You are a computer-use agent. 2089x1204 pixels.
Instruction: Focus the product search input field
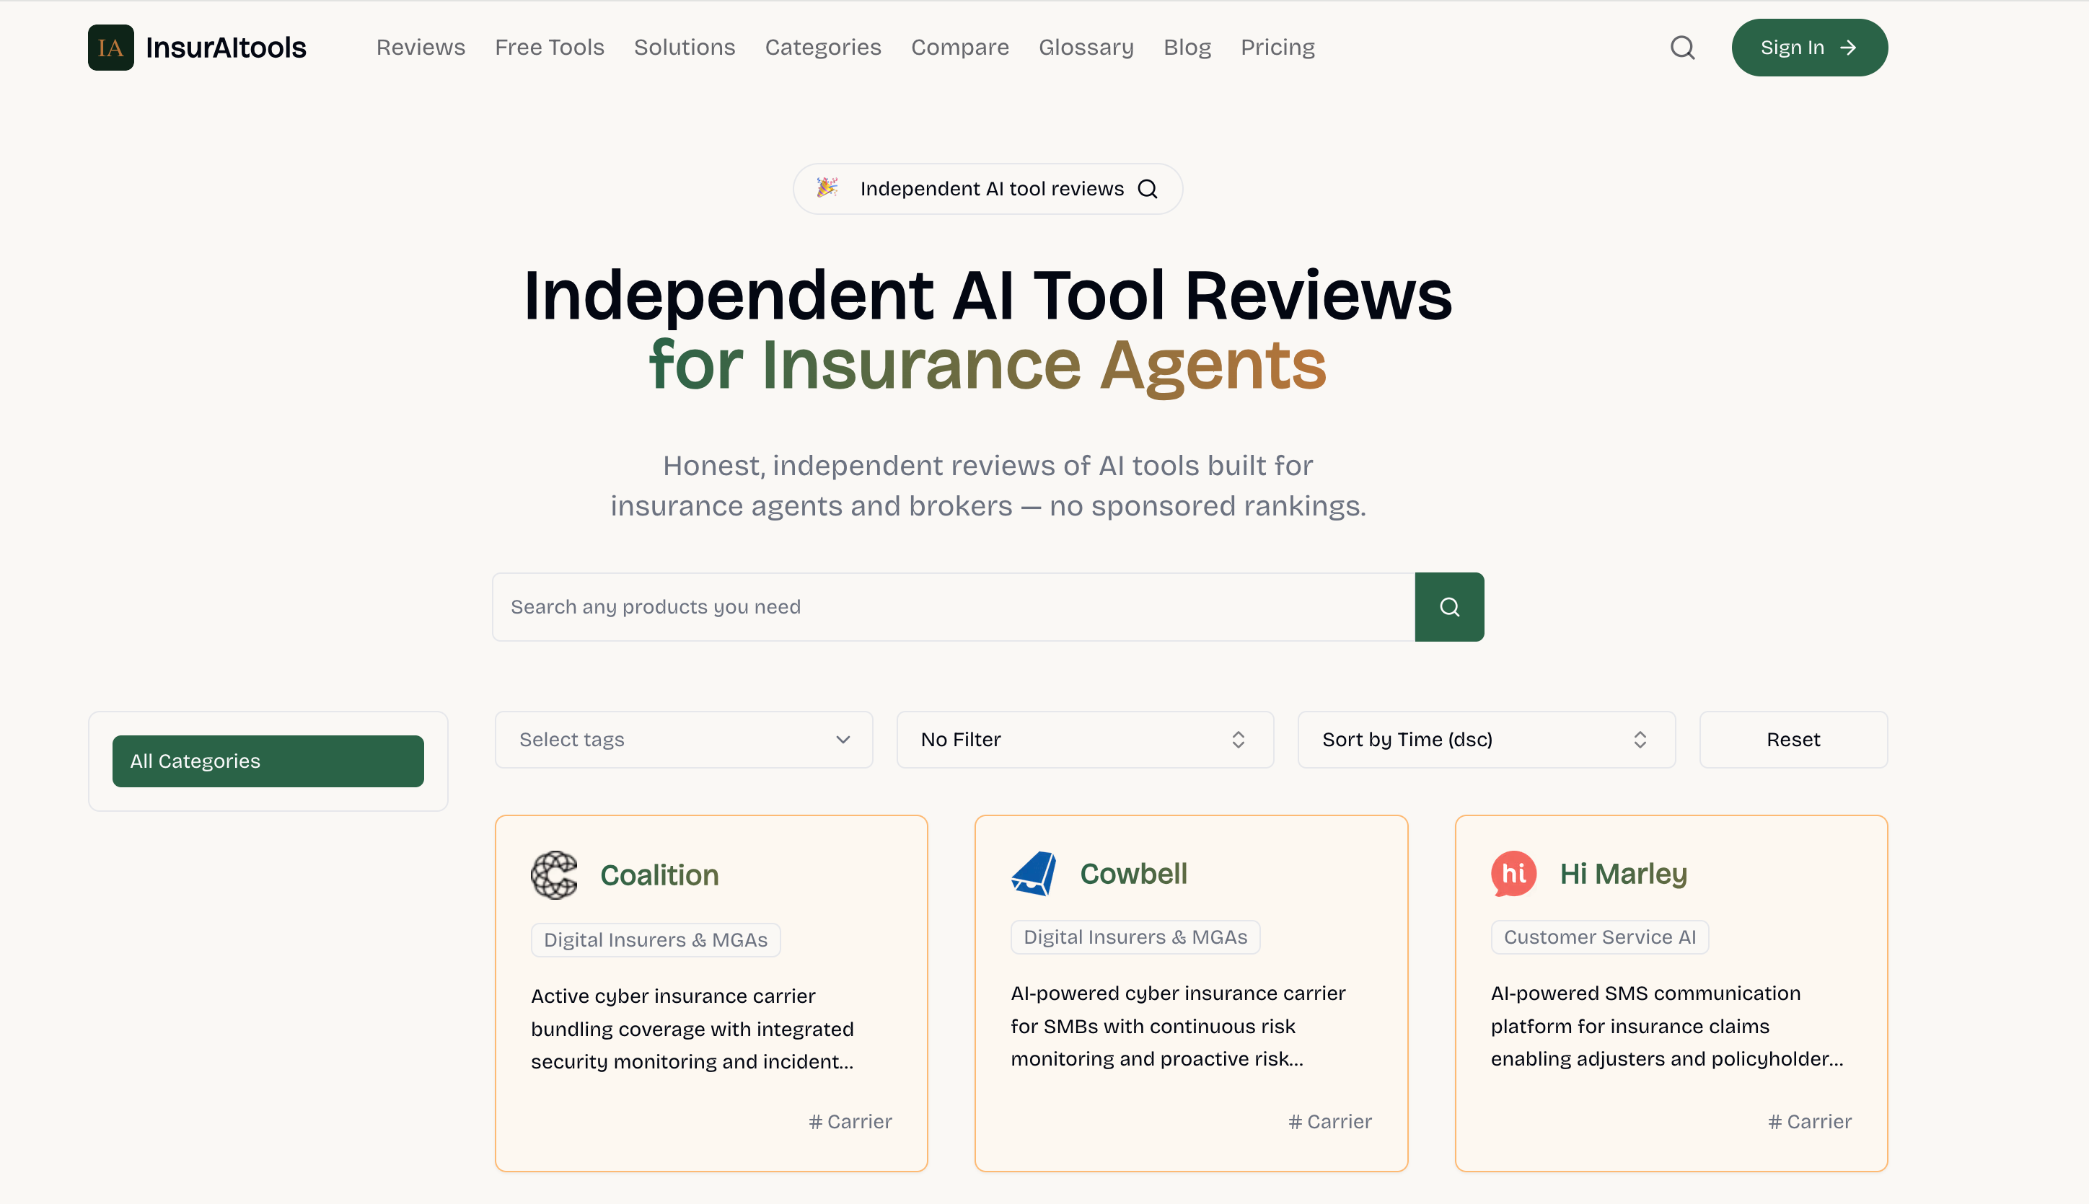(953, 607)
